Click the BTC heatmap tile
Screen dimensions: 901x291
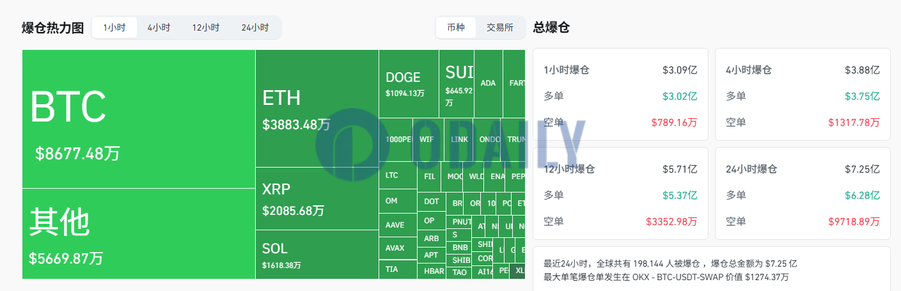[x=139, y=119]
